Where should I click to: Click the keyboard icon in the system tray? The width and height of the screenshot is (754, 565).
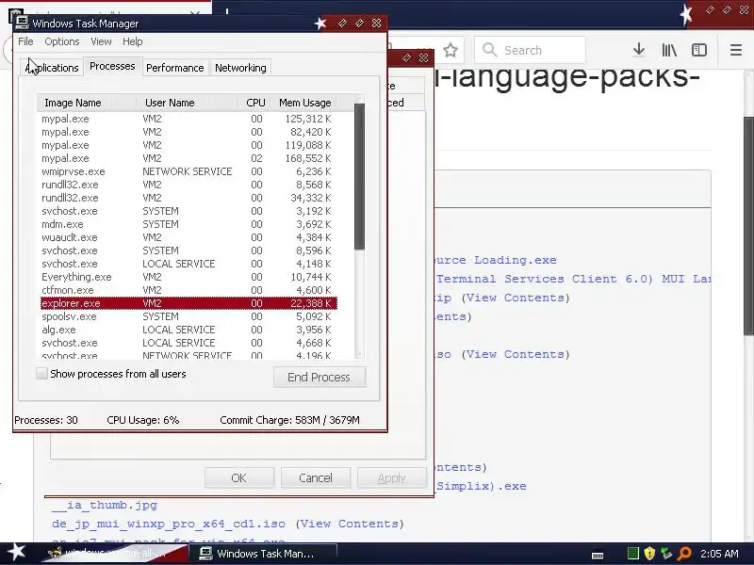click(x=598, y=555)
